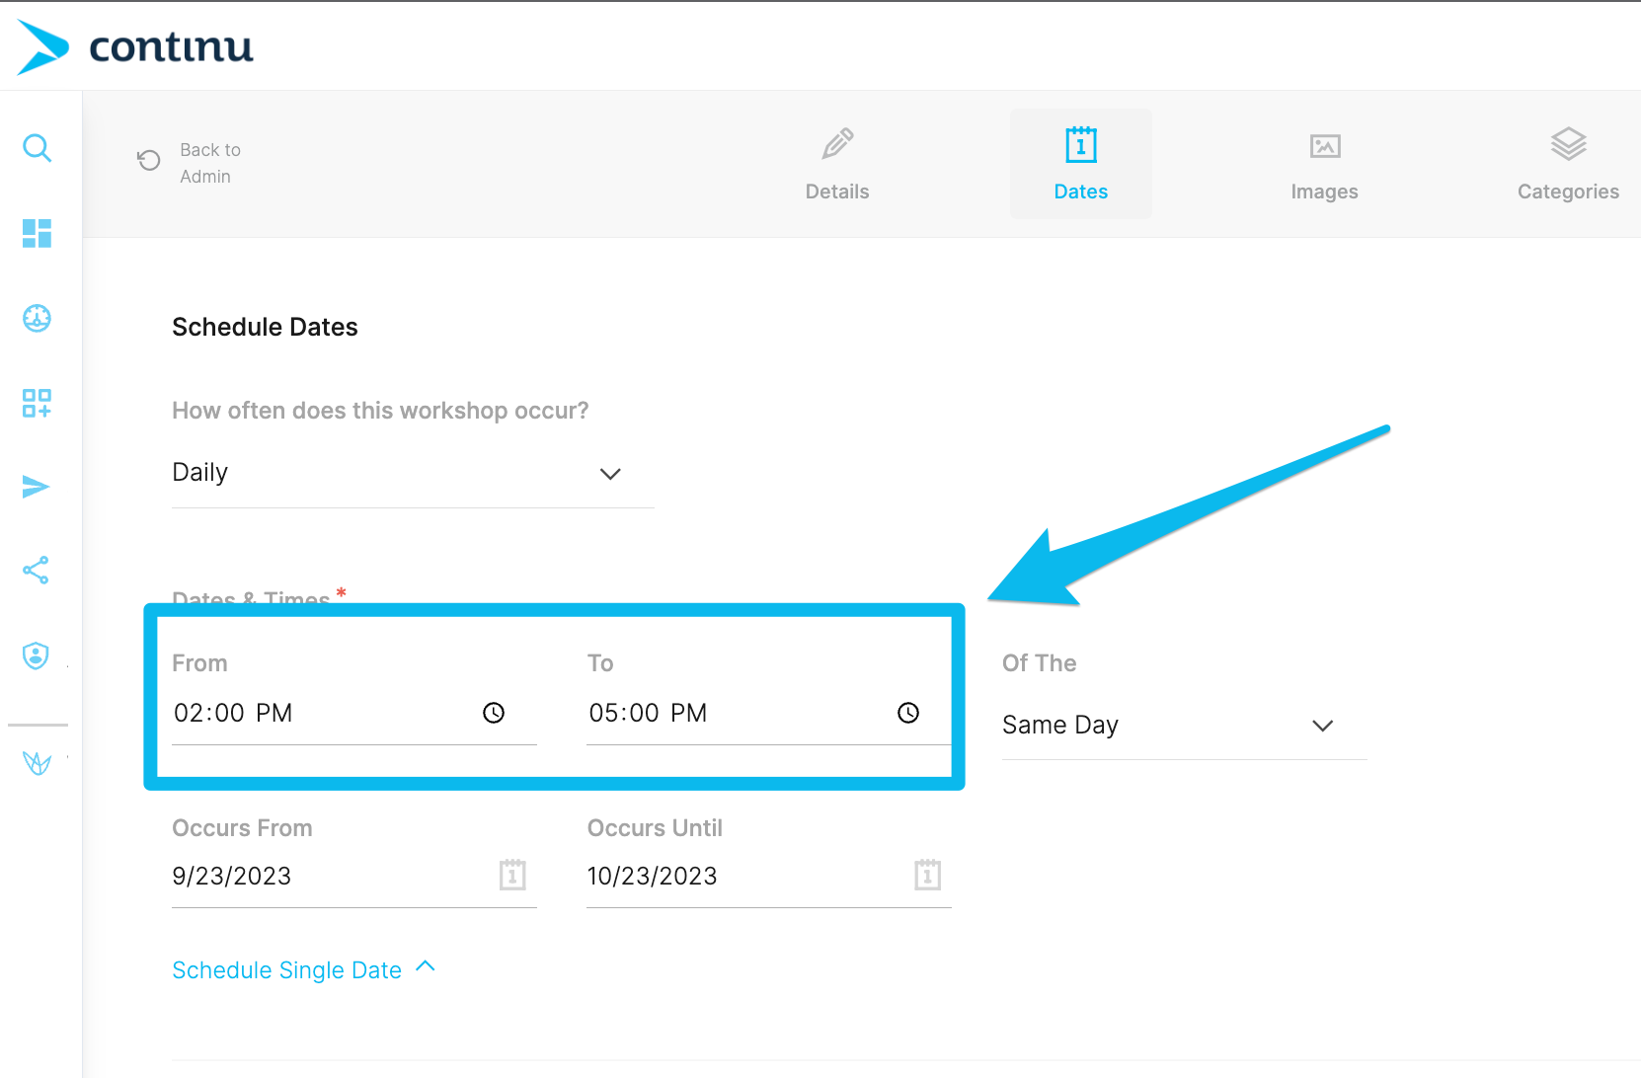Open the Categories tab

pos(1567,164)
